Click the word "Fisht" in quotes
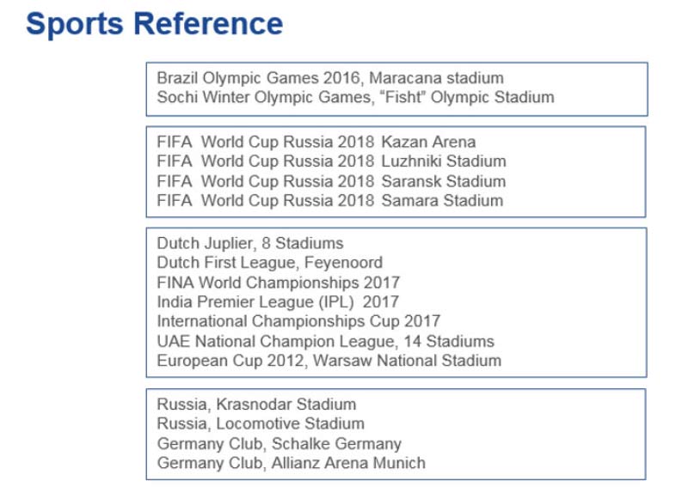The width and height of the screenshot is (682, 493). pyautogui.click(x=404, y=97)
